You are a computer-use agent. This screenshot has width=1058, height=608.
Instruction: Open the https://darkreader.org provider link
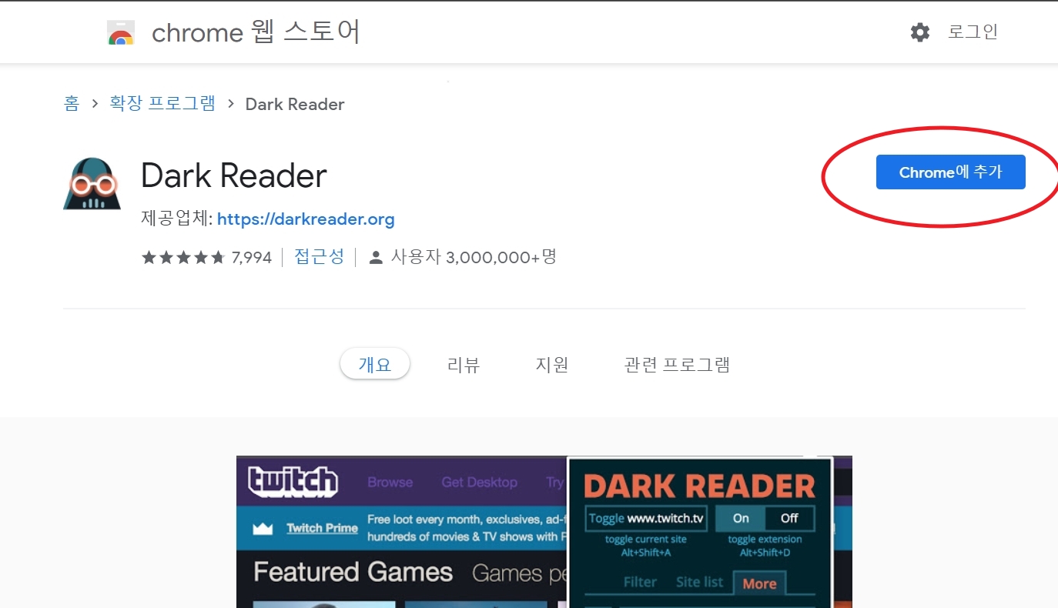point(306,219)
